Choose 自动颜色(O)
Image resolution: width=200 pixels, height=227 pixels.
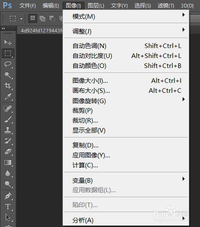click(126, 66)
